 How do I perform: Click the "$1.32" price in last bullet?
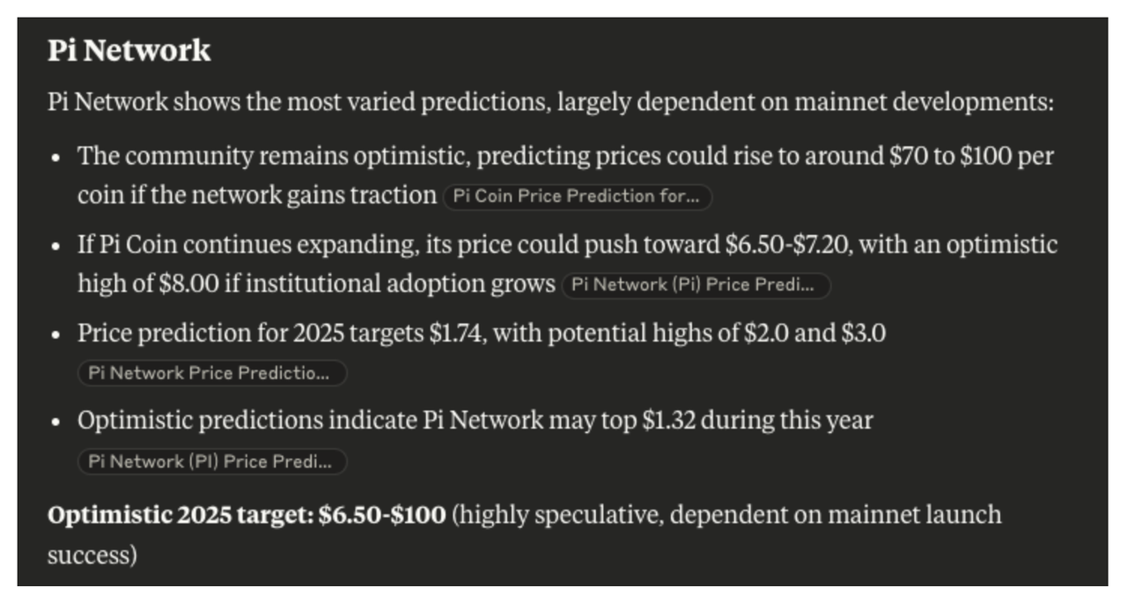pyautogui.click(x=669, y=421)
